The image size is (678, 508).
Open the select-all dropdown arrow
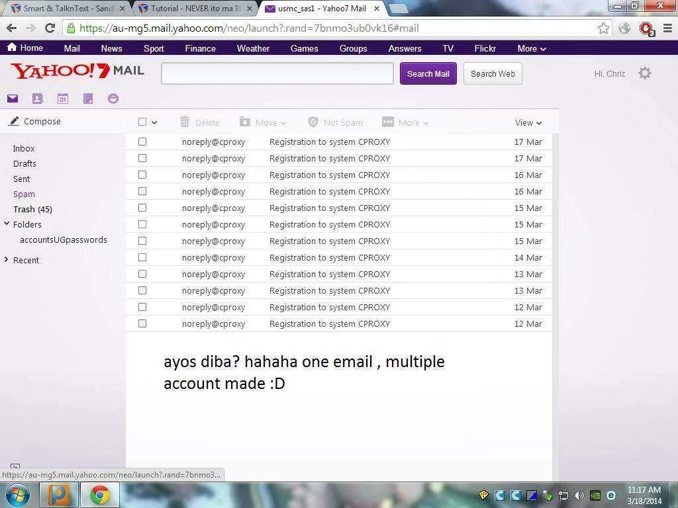click(154, 122)
